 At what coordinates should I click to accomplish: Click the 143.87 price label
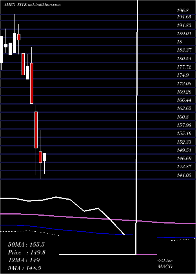(184, 167)
